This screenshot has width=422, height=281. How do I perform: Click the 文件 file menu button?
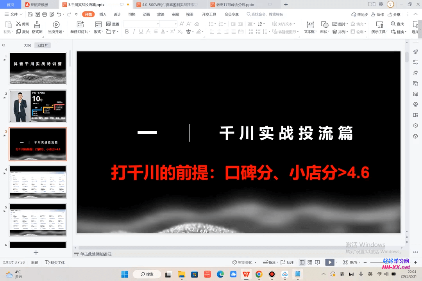[13, 14]
